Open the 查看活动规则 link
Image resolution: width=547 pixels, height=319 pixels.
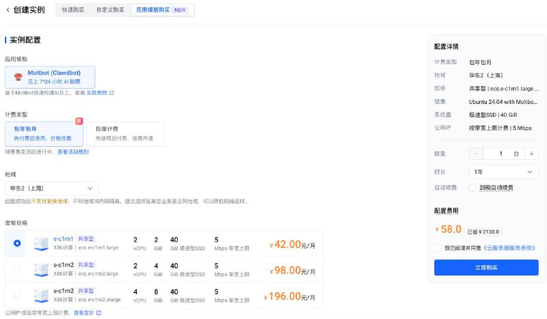[x=73, y=152]
